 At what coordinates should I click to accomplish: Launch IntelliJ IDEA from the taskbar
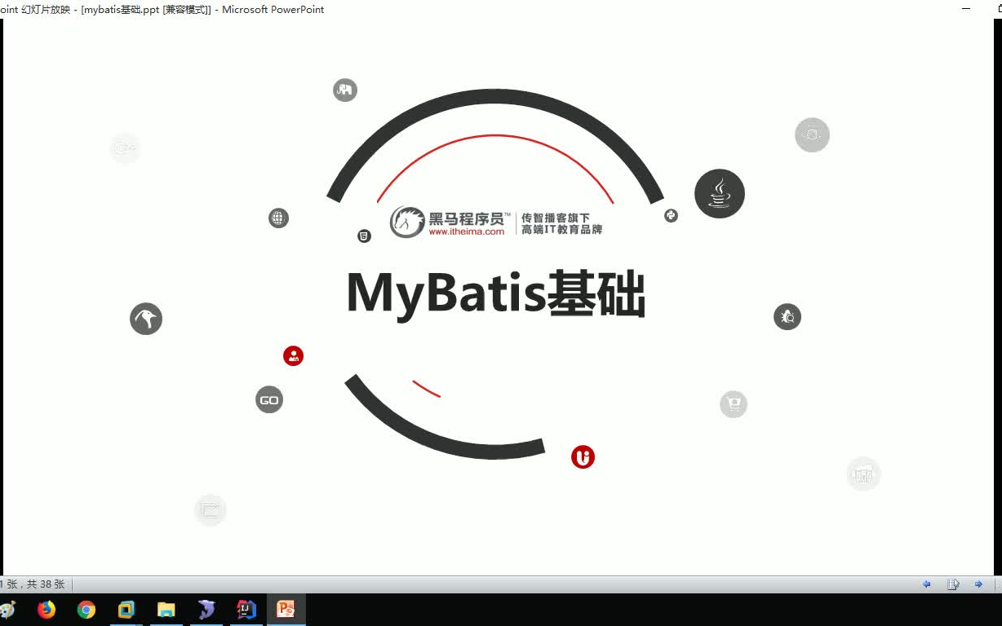point(246,609)
